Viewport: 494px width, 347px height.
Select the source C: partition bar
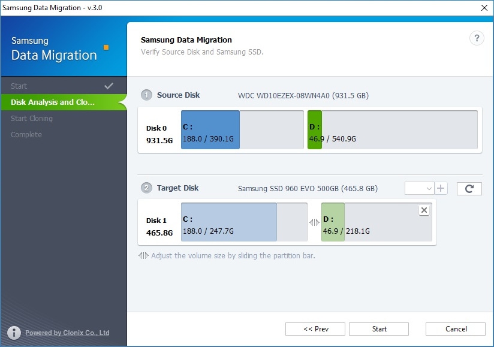pyautogui.click(x=242, y=129)
